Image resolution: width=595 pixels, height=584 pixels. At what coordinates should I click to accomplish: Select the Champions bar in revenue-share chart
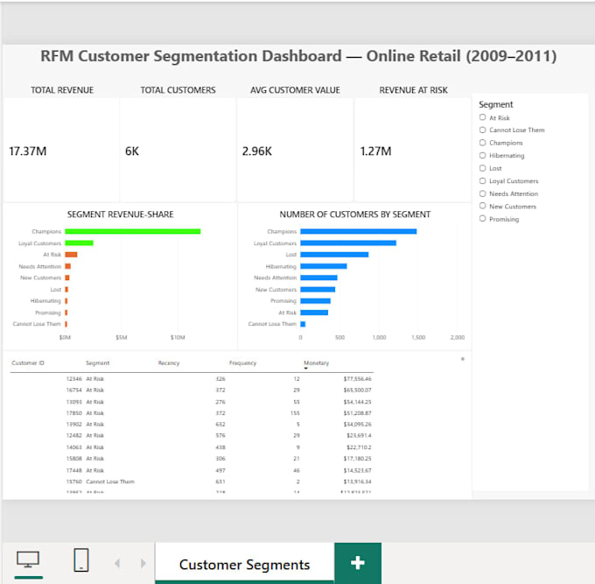pos(133,231)
